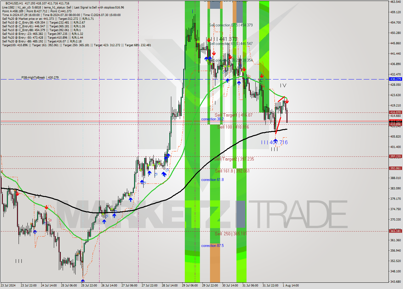Click the FSB-HighToBreak | 430.279 label

(x=40, y=77)
